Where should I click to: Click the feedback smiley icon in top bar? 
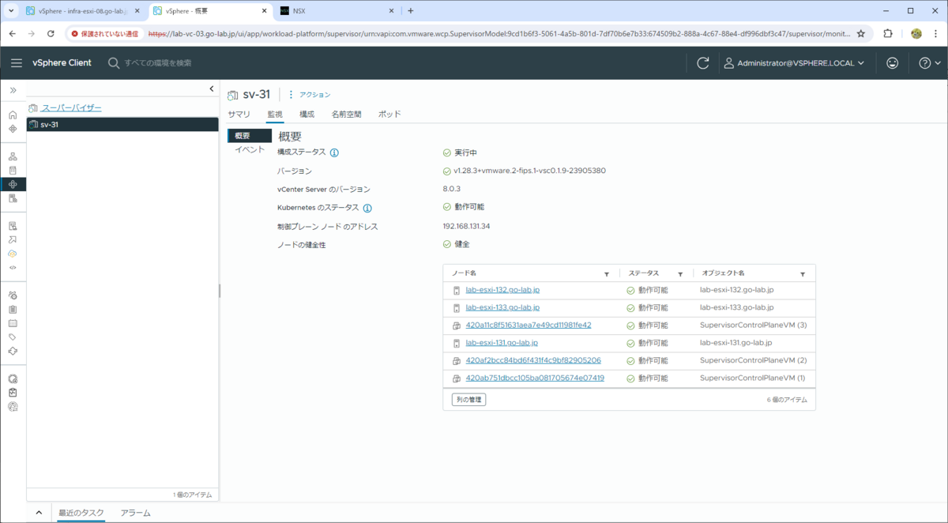tap(892, 62)
